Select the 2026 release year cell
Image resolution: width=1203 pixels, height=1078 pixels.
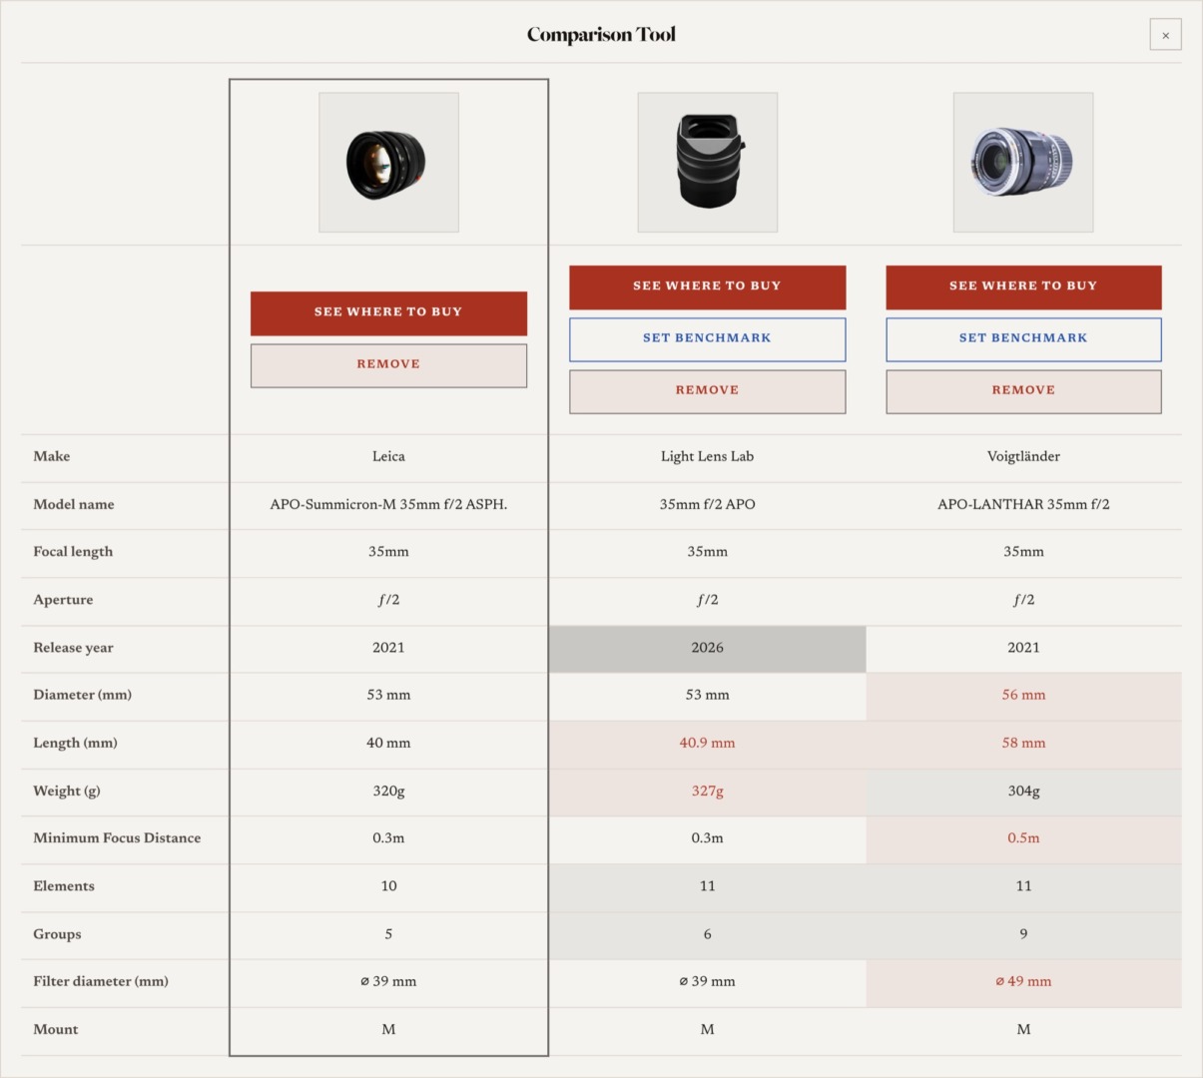pyautogui.click(x=707, y=649)
